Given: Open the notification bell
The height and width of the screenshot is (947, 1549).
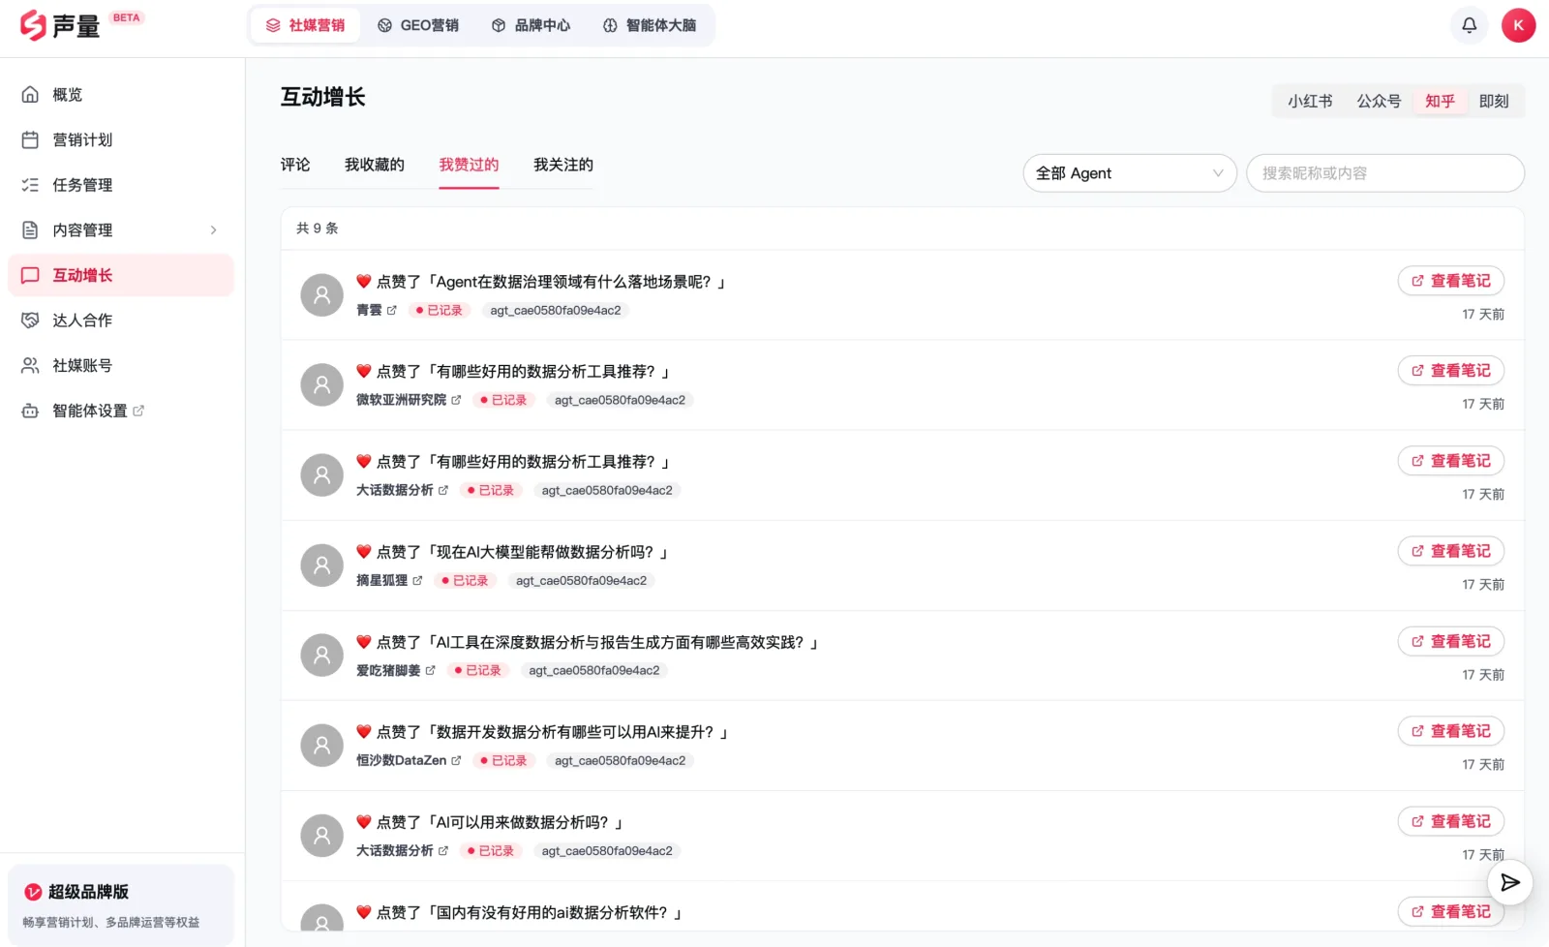Looking at the screenshot, I should (x=1469, y=25).
